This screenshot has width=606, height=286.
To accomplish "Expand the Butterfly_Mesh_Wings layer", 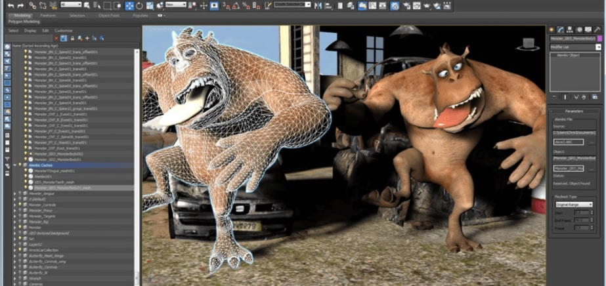I will (x=14, y=256).
